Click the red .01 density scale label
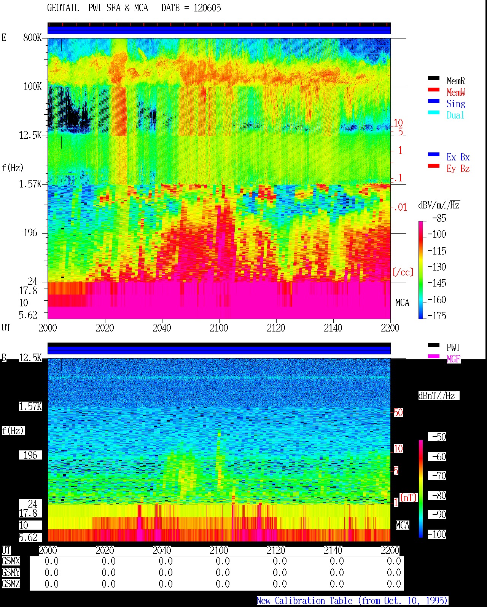 400,208
